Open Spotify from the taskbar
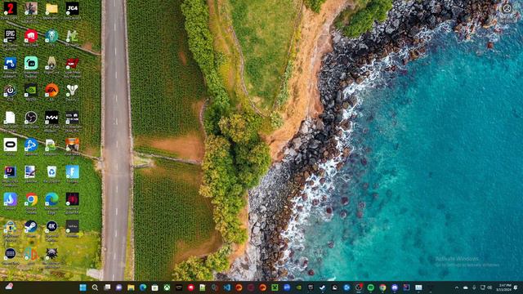523x294 pixels. pos(370,287)
